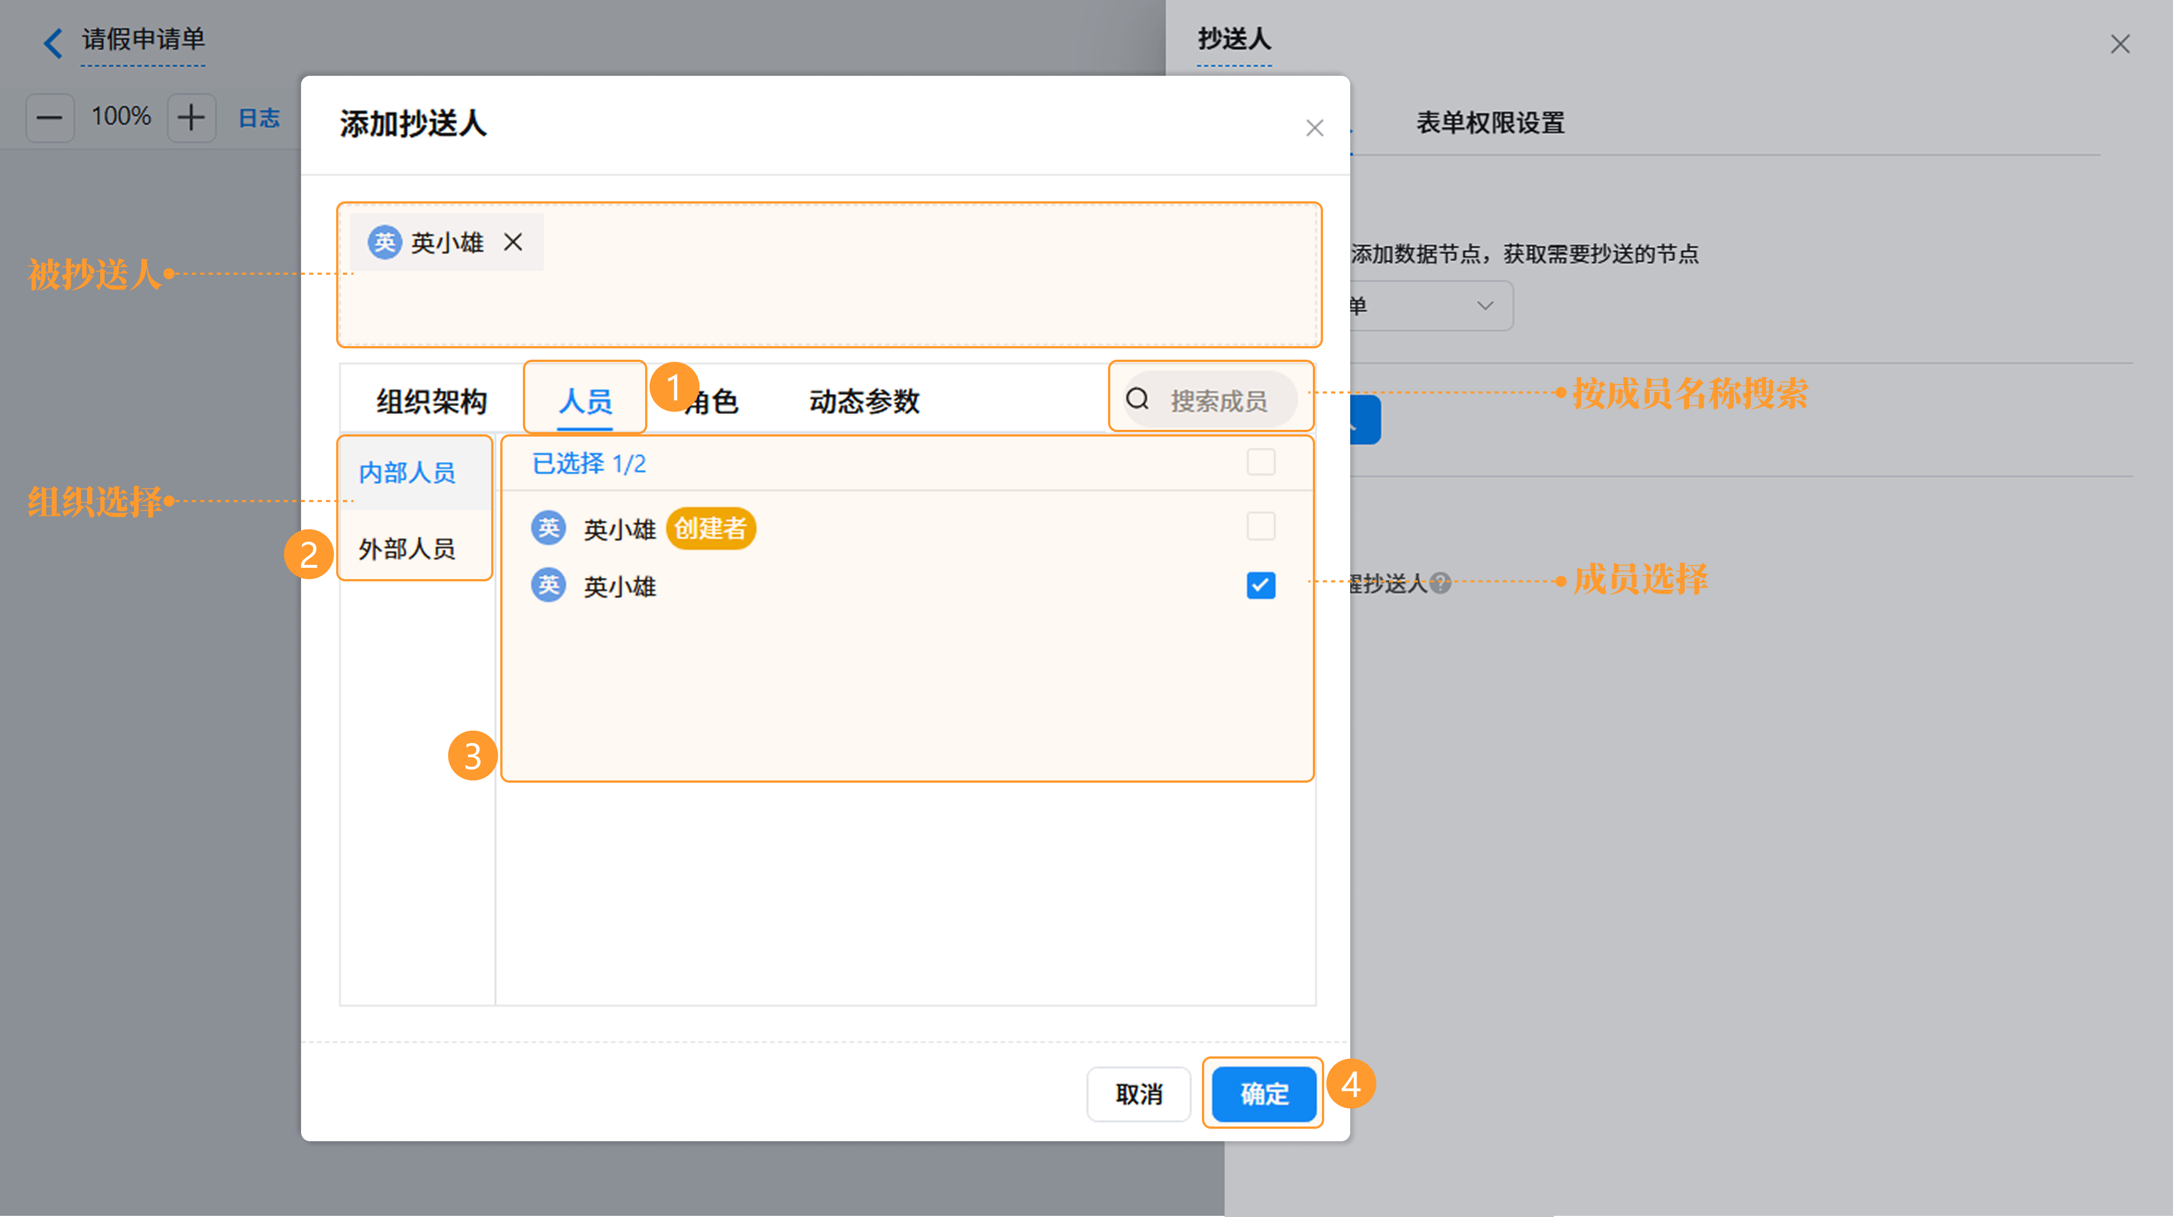The width and height of the screenshot is (2173, 1217).
Task: Switch to the 人员 tab
Action: coord(586,401)
